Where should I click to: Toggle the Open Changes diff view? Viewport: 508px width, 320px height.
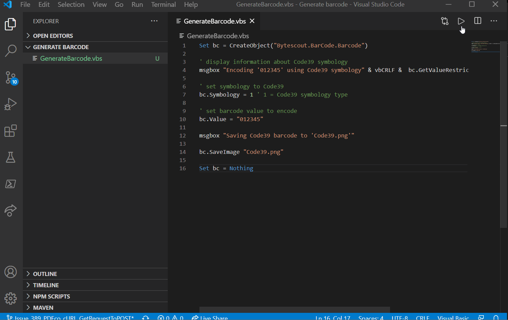(x=445, y=21)
